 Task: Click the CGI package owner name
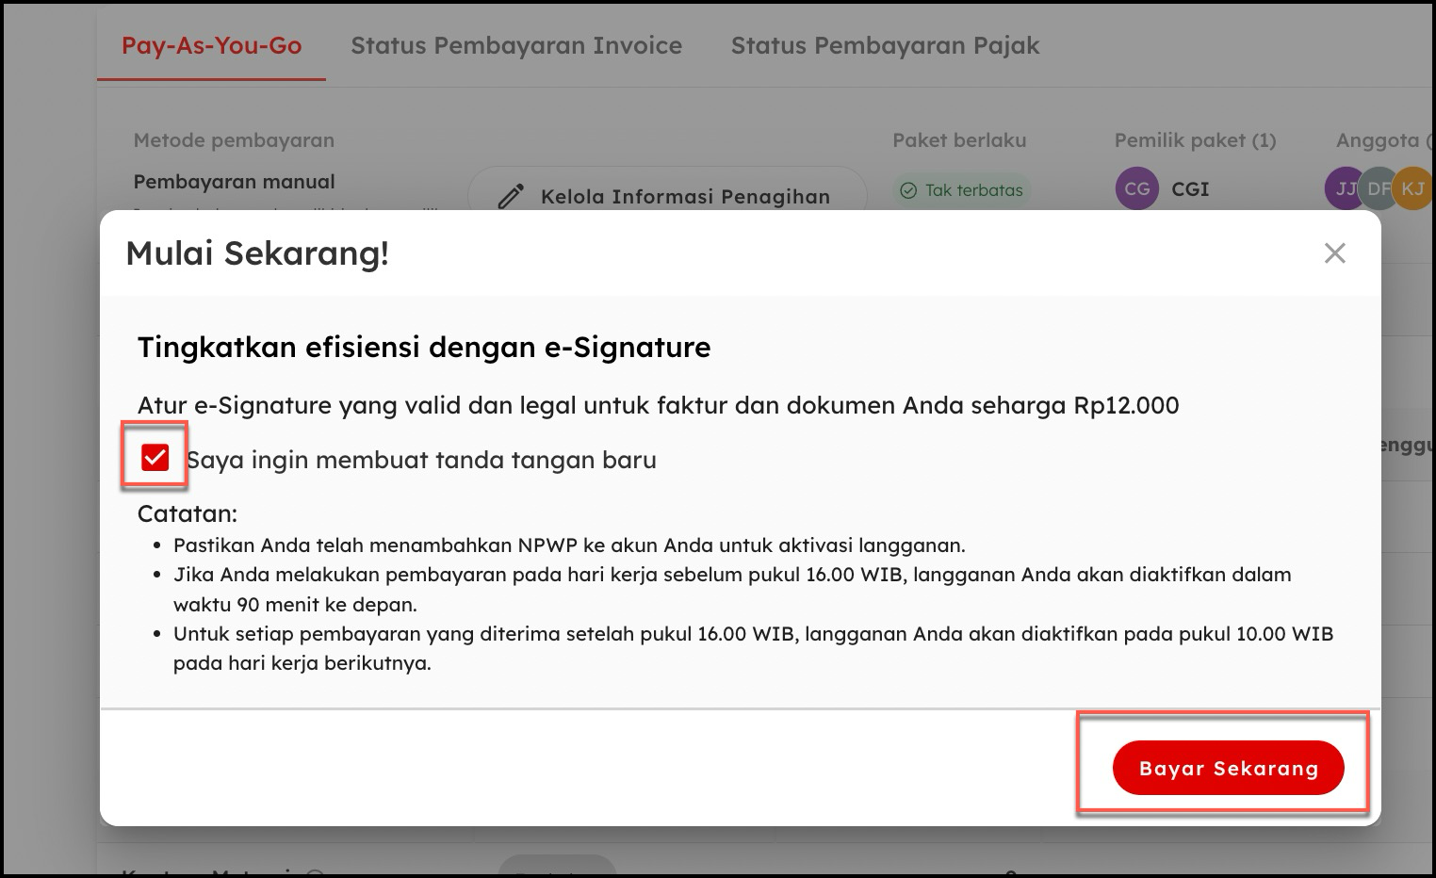pos(1190,188)
